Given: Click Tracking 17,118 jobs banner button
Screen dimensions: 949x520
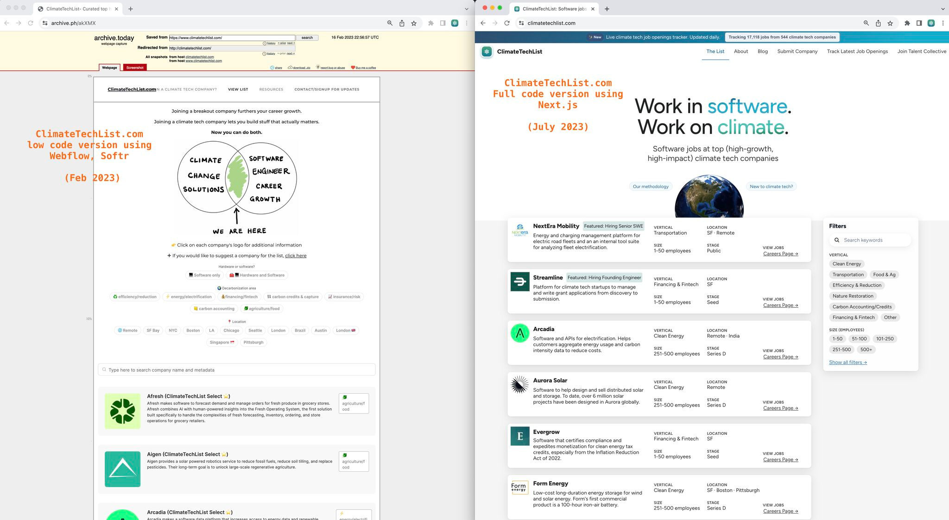Looking at the screenshot, I should point(782,37).
